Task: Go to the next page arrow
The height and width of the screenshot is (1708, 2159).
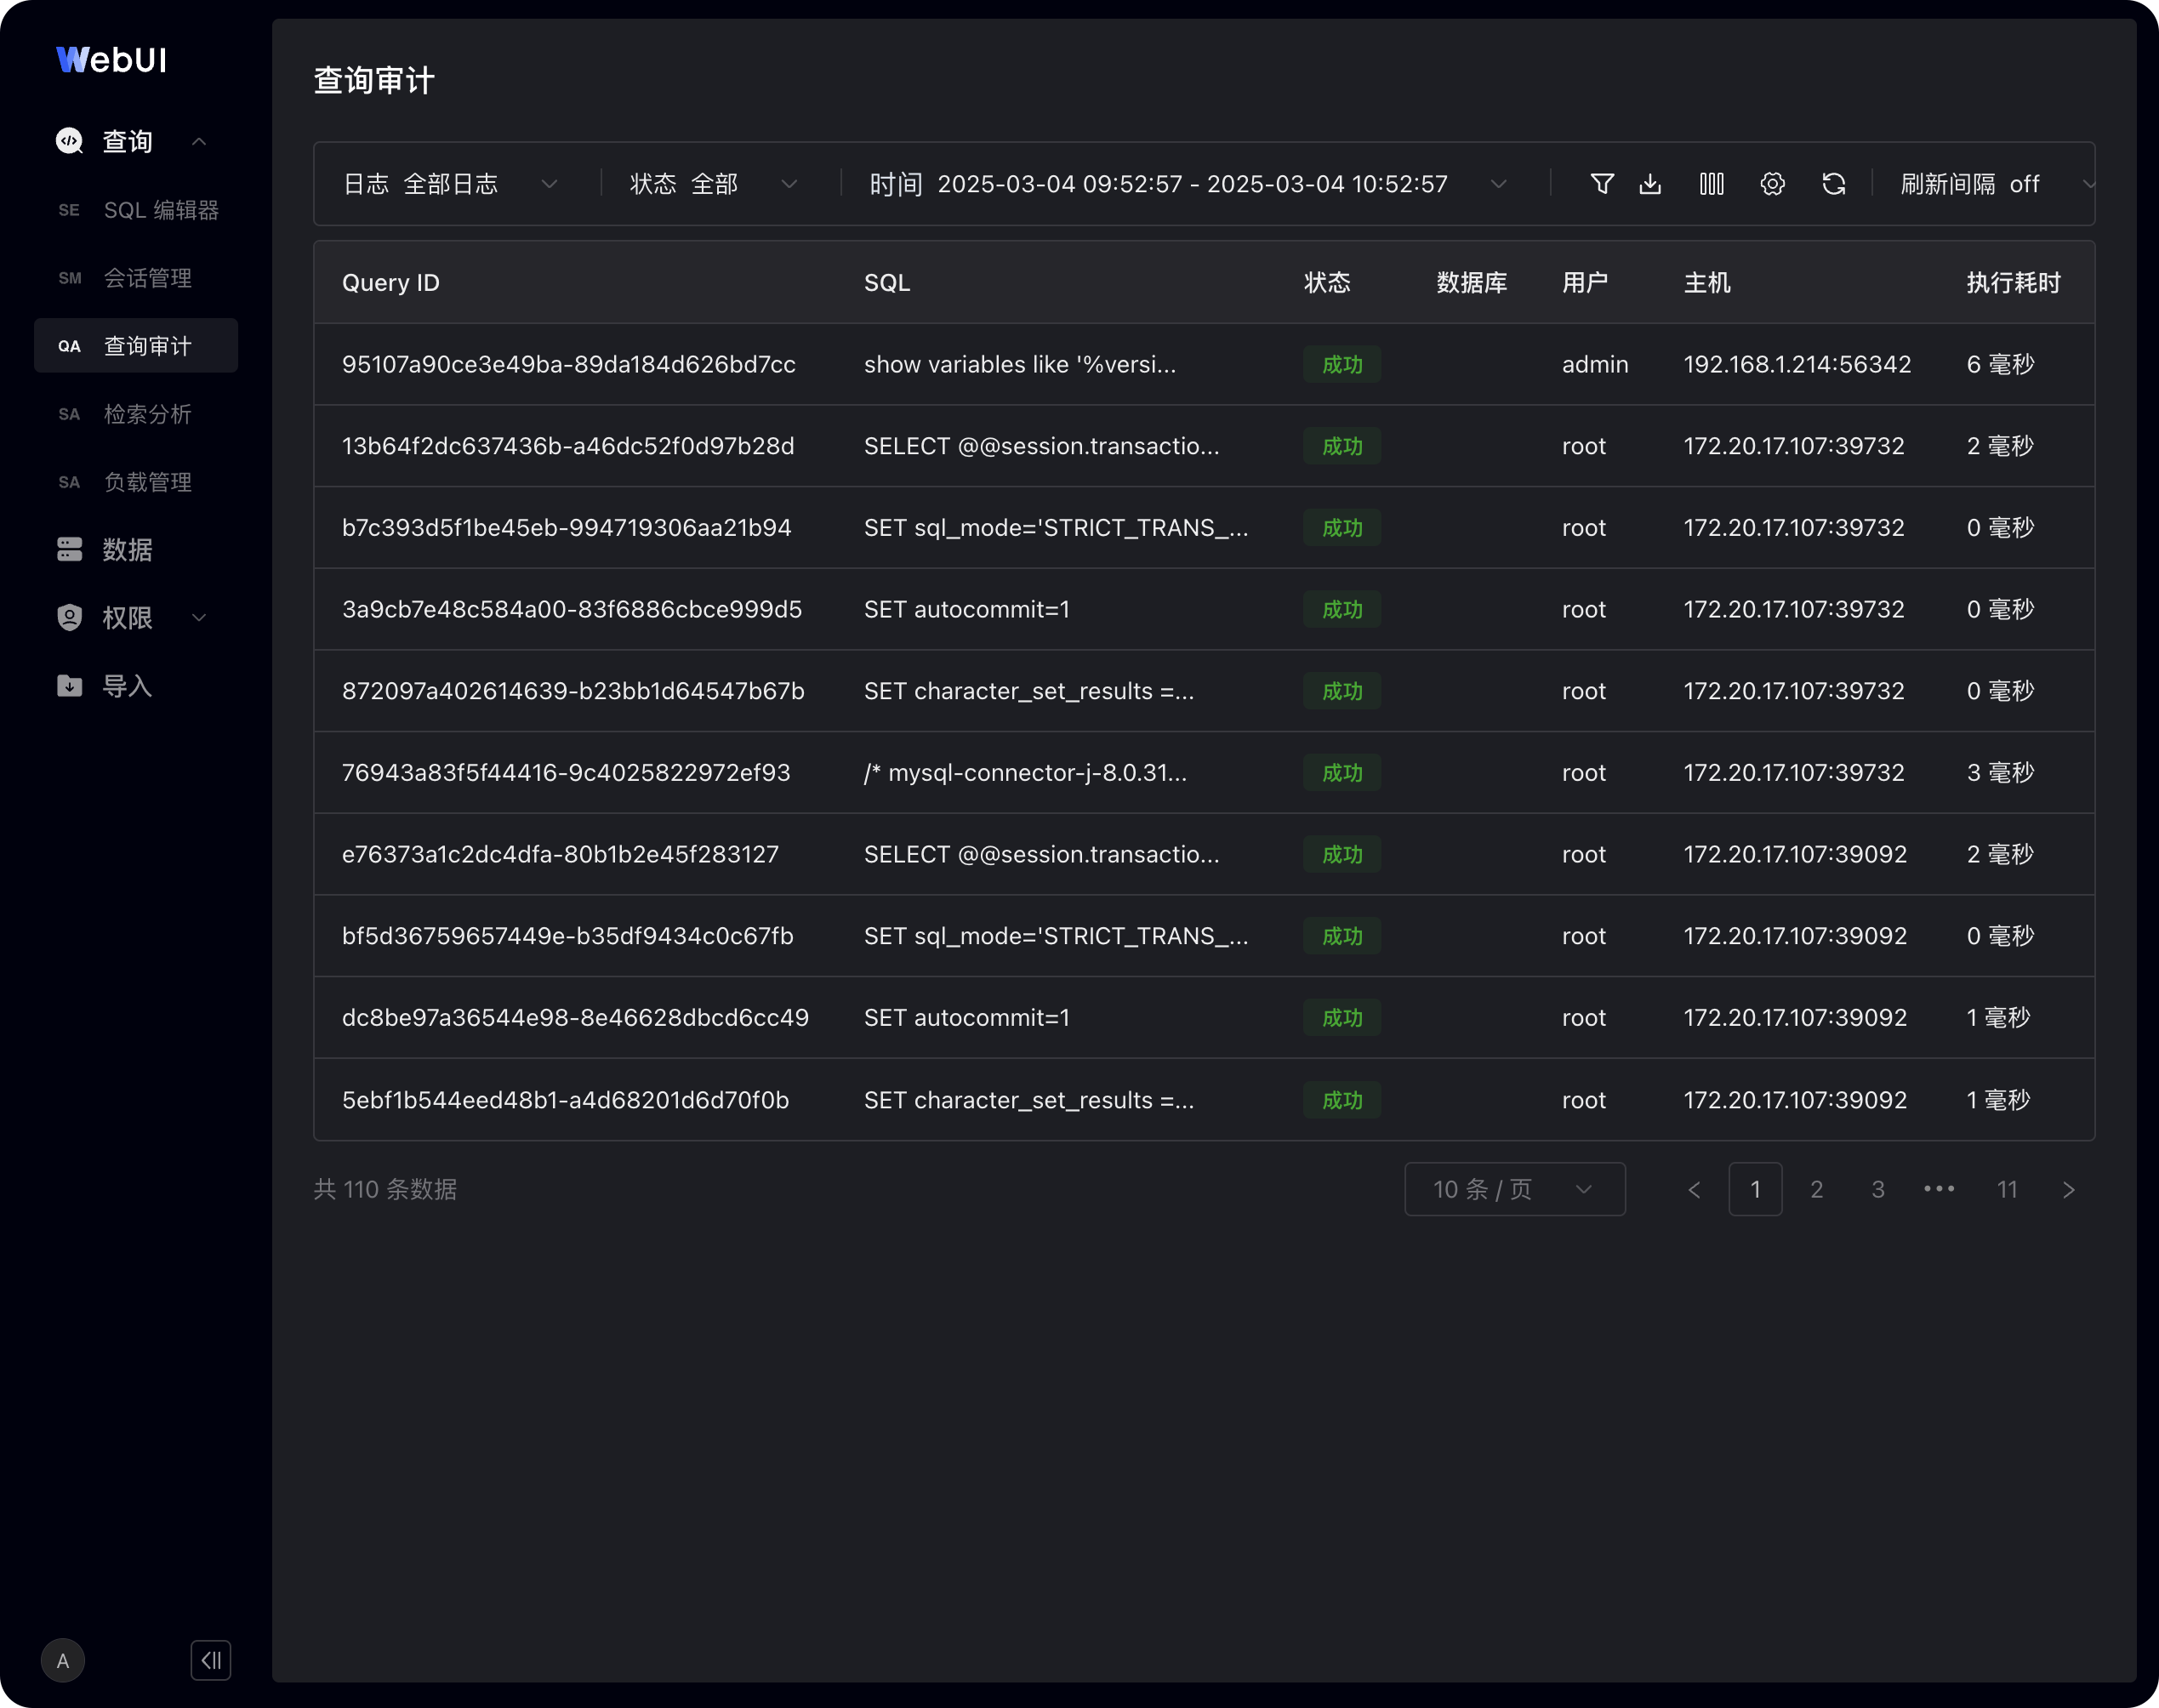Action: 2068,1189
